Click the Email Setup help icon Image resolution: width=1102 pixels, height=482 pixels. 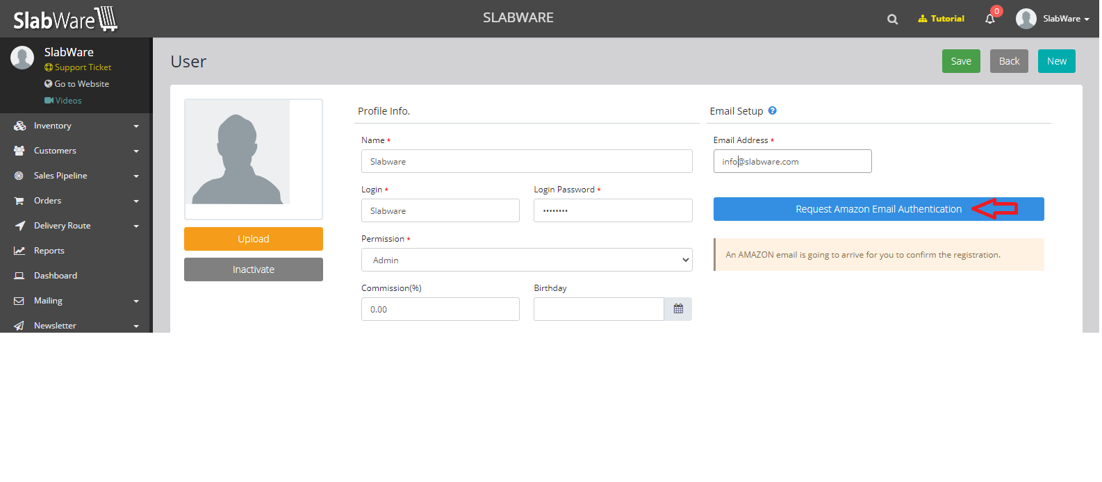[x=772, y=110]
